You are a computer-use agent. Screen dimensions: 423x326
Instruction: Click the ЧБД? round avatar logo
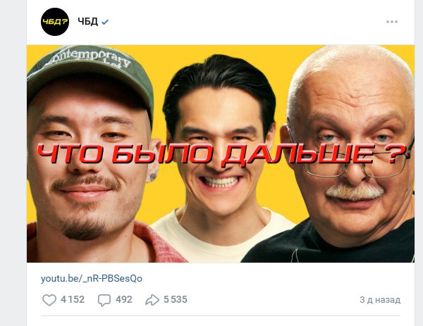[55, 22]
